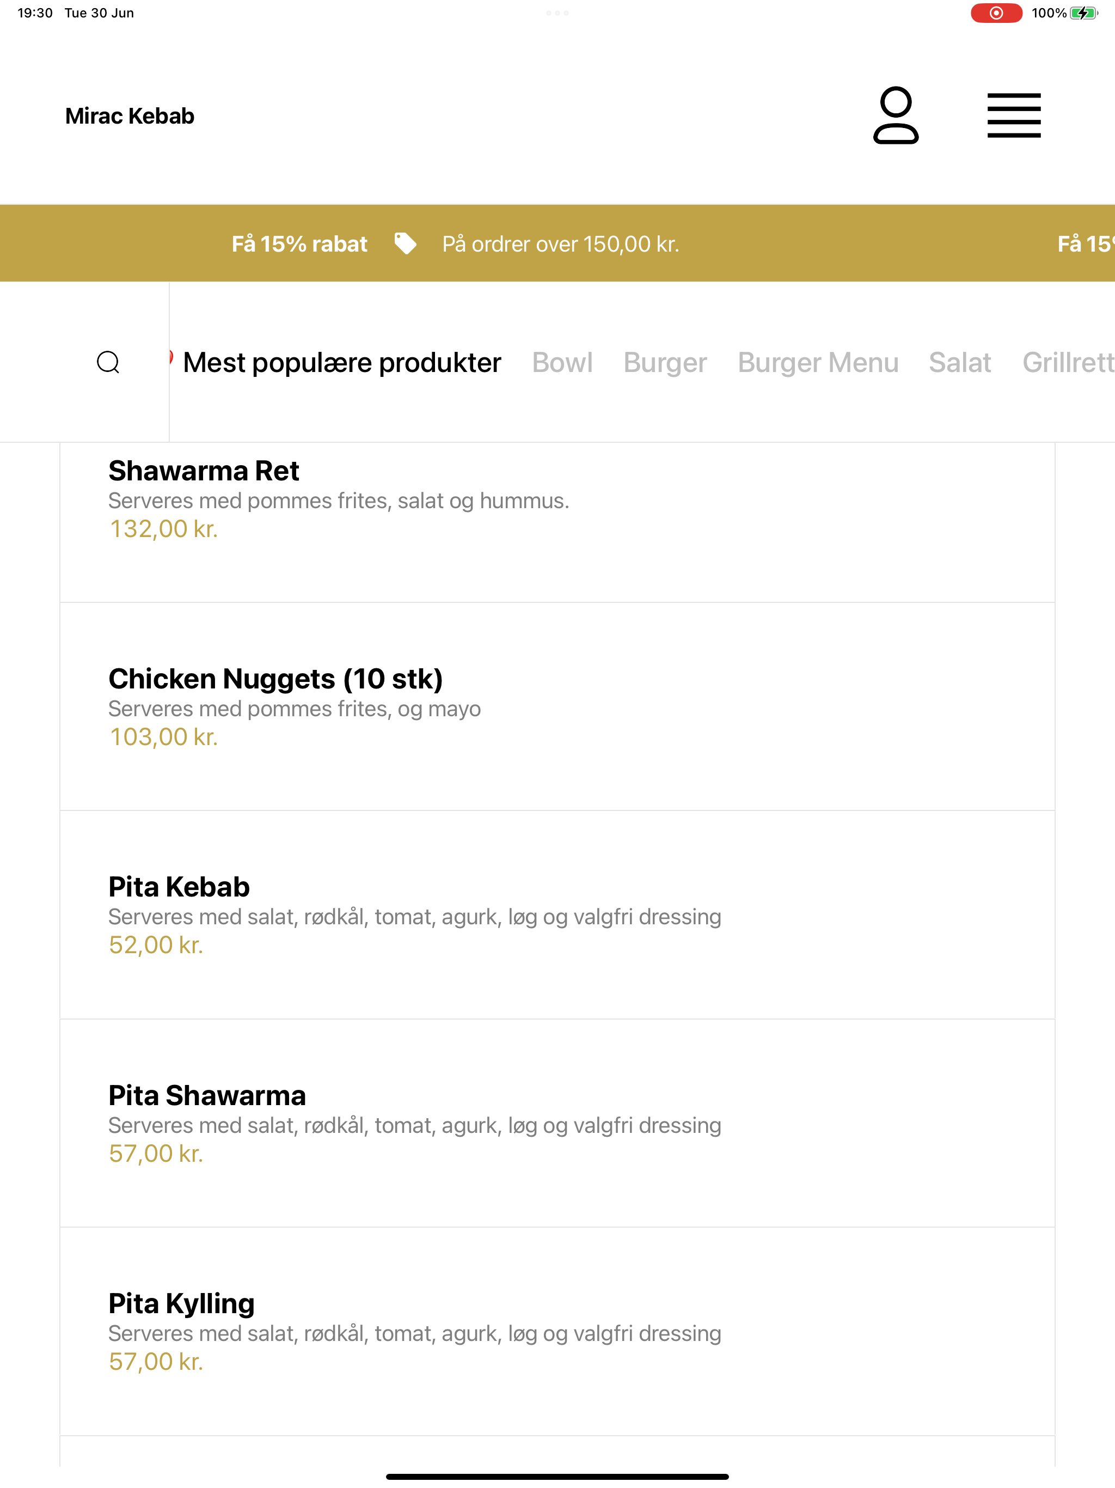Tap the Få 15% rabat banner text
Image resolution: width=1115 pixels, height=1488 pixels.
coord(299,243)
